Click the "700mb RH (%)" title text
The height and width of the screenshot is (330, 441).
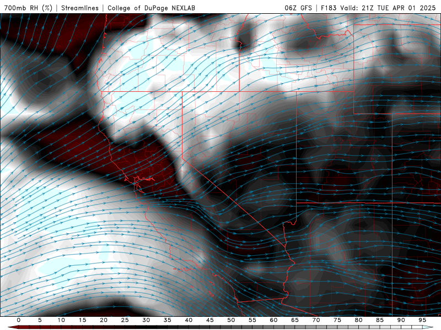tap(28, 8)
